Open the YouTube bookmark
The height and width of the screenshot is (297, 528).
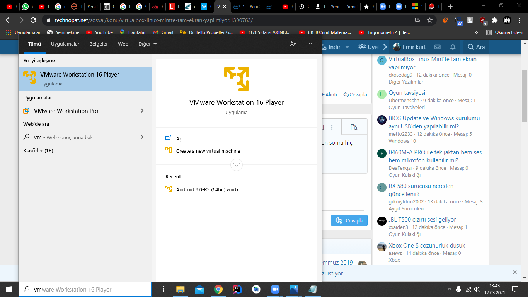tap(99, 32)
